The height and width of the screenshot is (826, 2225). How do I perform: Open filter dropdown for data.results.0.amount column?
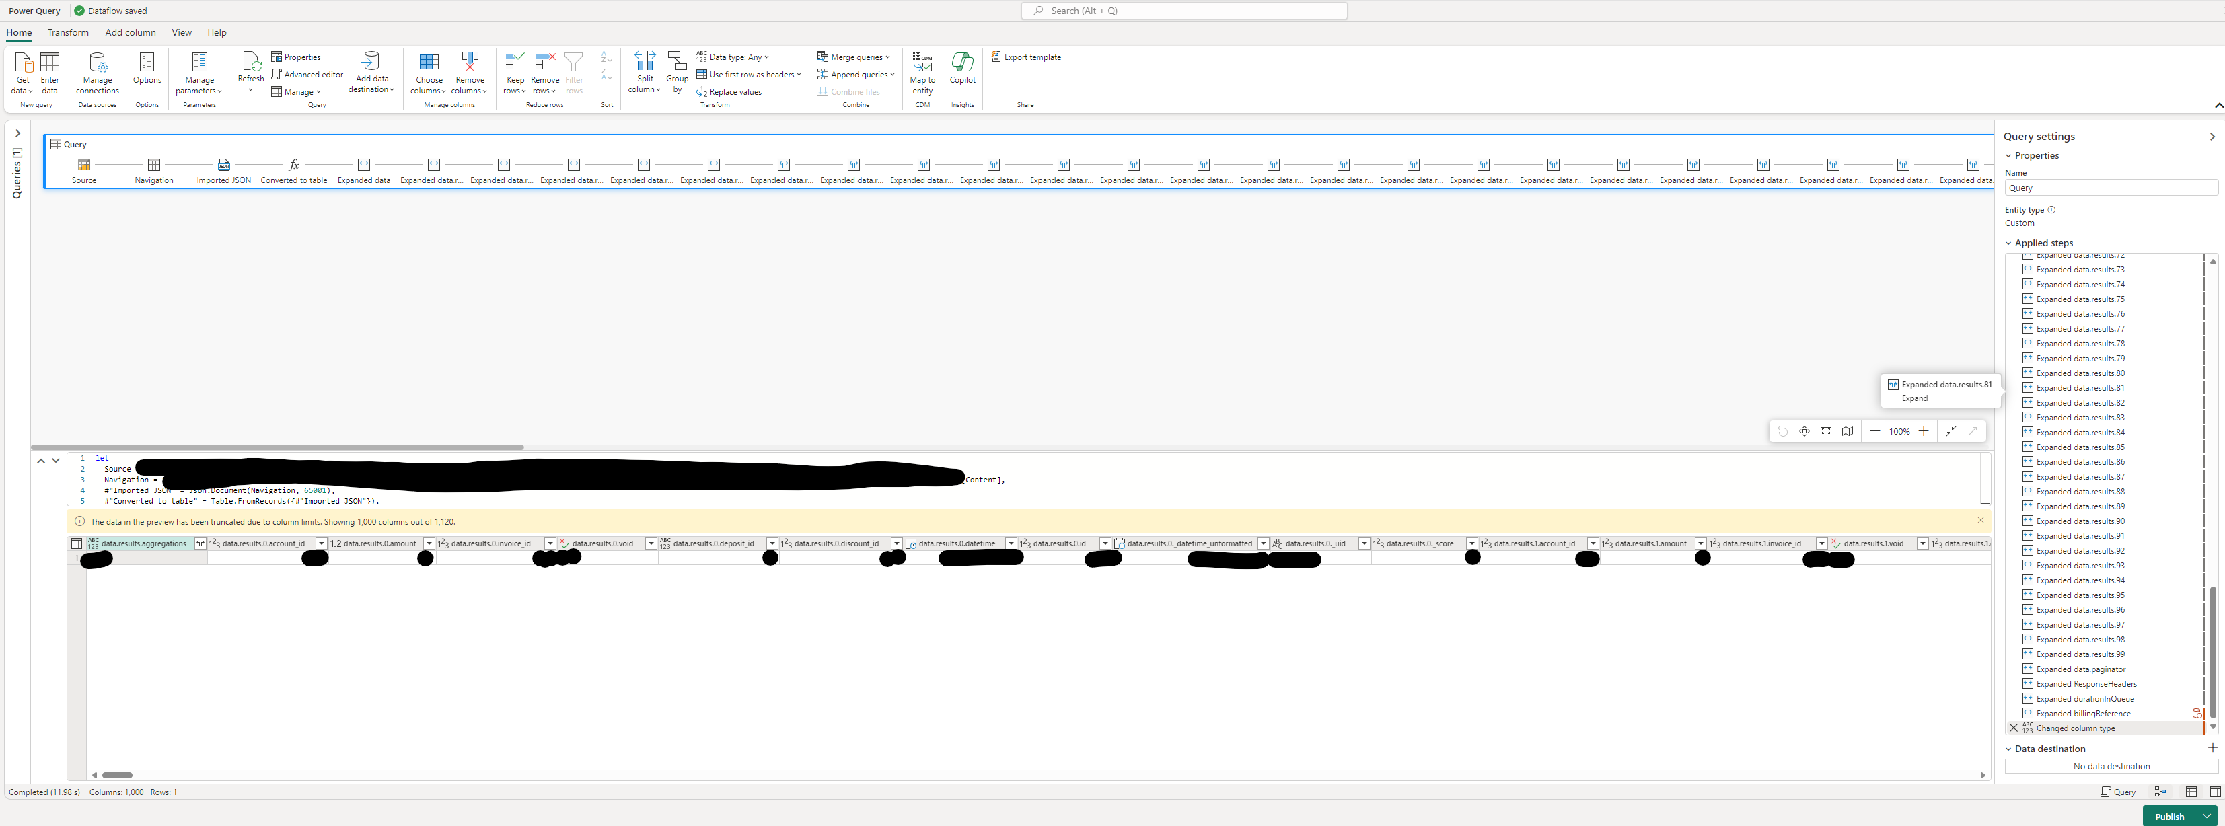(x=429, y=543)
